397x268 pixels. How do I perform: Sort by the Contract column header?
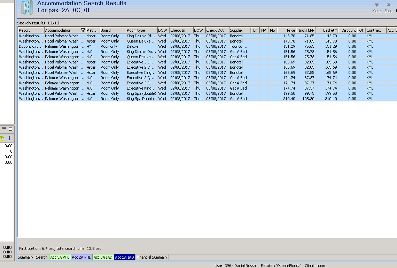click(x=376, y=30)
